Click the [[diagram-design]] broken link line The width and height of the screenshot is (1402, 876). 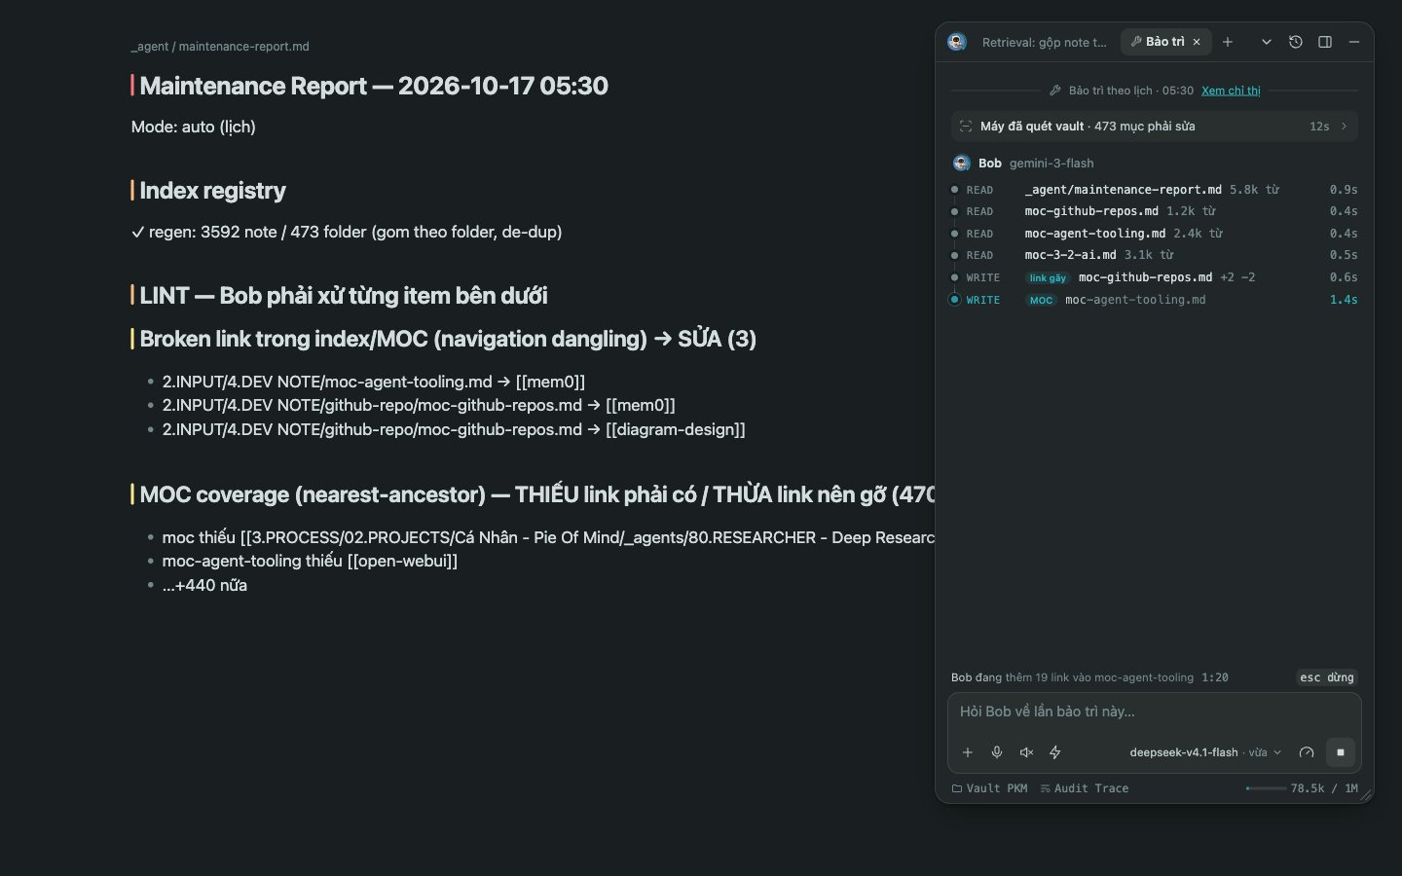point(454,429)
